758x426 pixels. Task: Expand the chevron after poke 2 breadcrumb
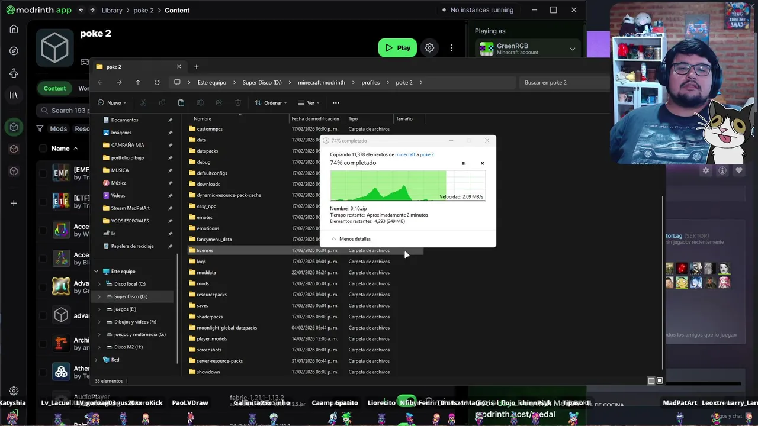pos(421,82)
